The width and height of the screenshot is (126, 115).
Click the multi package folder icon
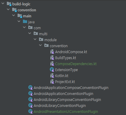point(36,33)
